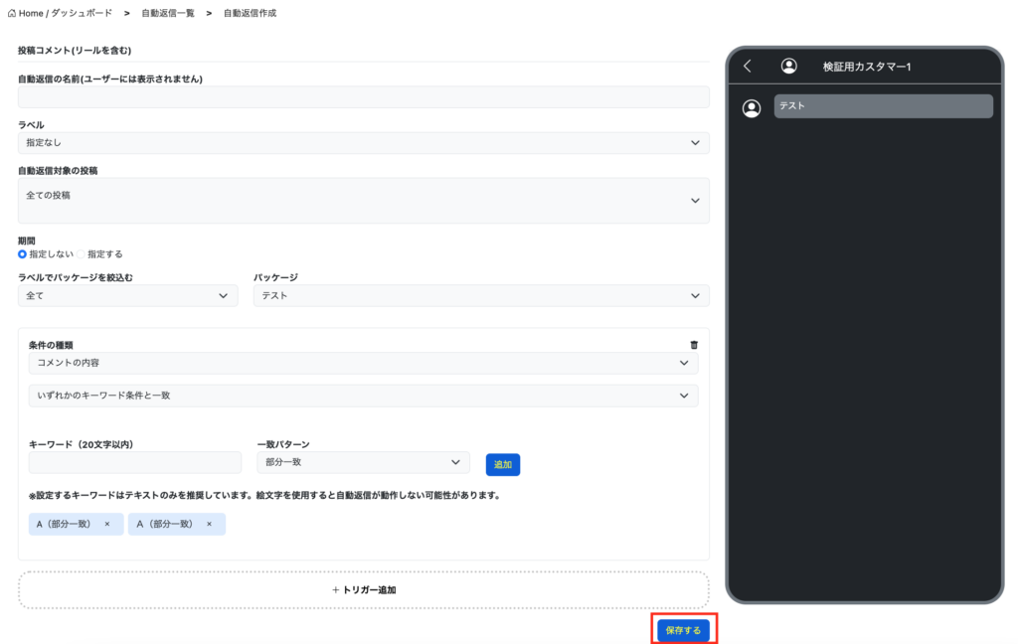
Task: Focus the 自動返信の名前 input field
Action: click(x=364, y=97)
